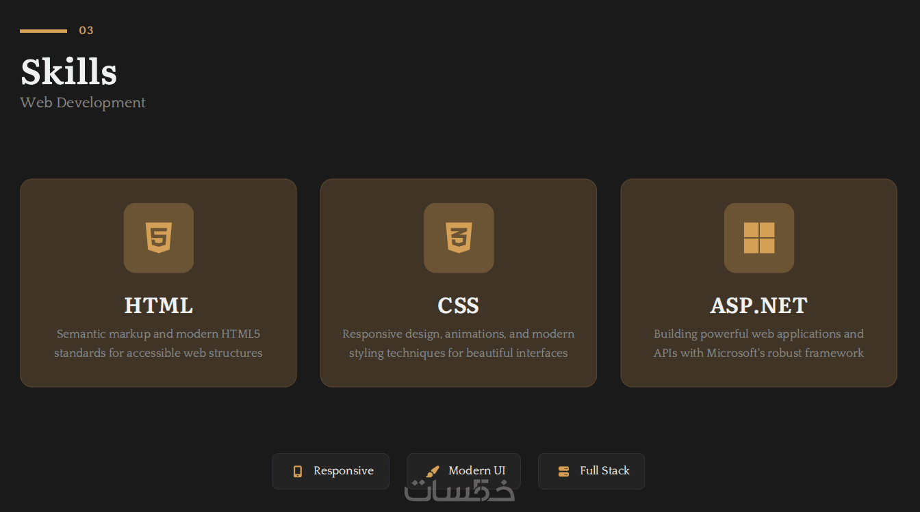Click the Arabic watermark logo
Image resolution: width=920 pixels, height=512 pixels.
pyautogui.click(x=459, y=491)
